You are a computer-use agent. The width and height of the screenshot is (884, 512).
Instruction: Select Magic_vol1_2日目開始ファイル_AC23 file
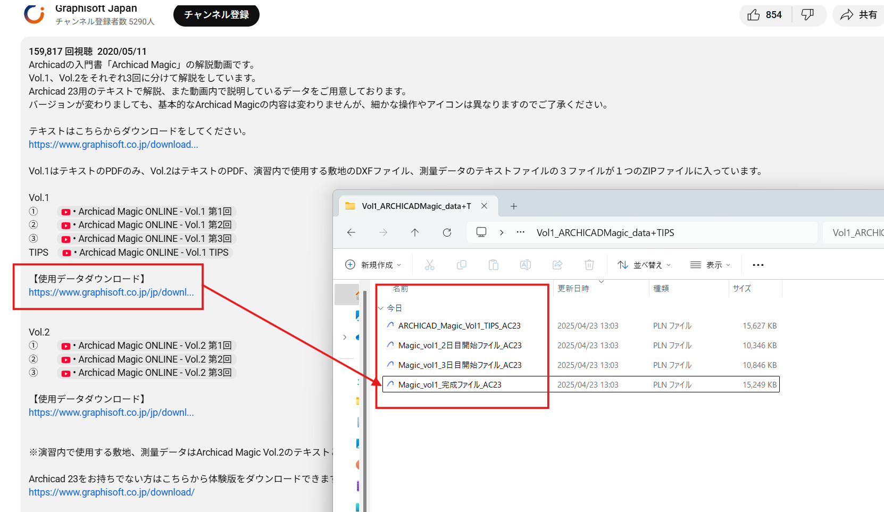click(460, 346)
